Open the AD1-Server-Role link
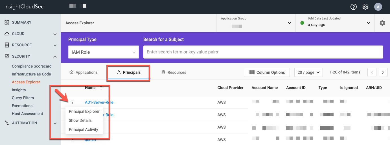This screenshot has height=145, width=390. (99, 102)
